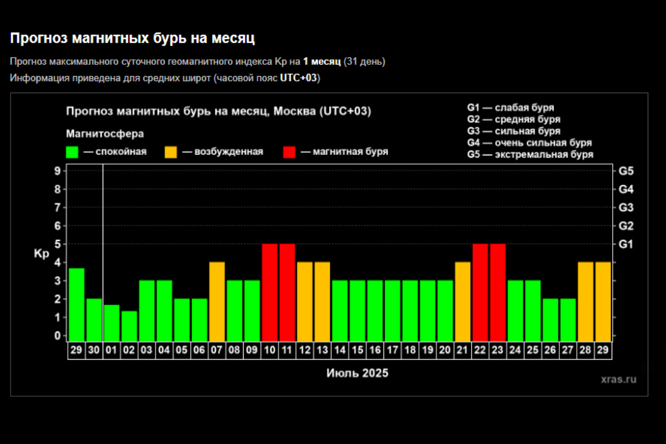Click date label 01 on the axis
This screenshot has height=444, width=666.
click(112, 351)
